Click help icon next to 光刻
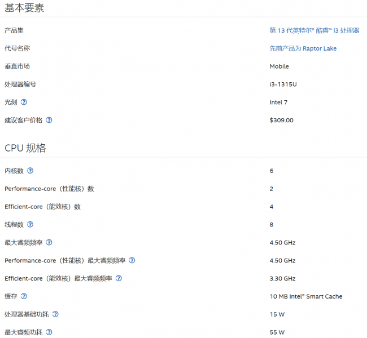 point(24,102)
